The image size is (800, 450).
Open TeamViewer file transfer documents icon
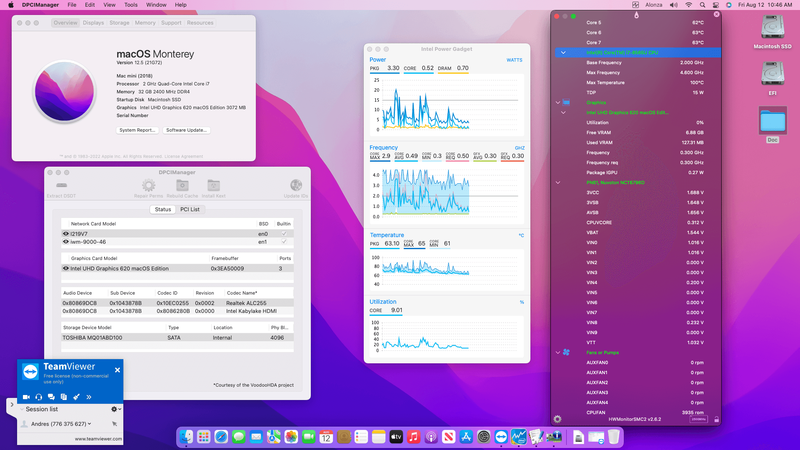tap(64, 397)
